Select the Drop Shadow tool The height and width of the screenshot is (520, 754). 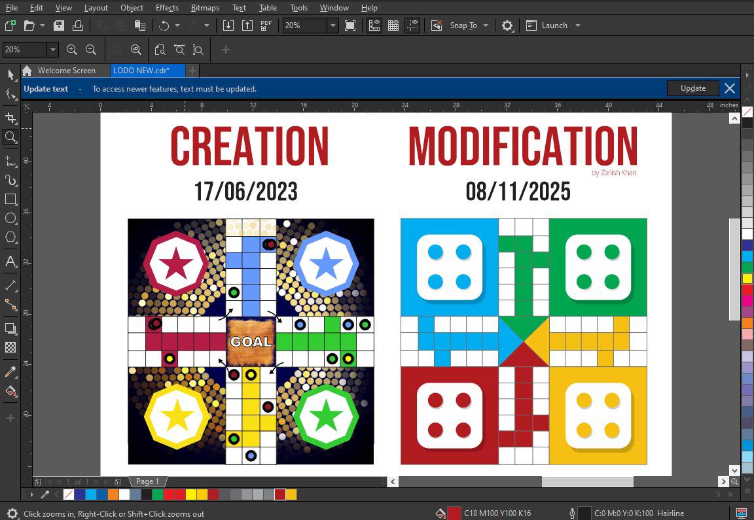(10, 329)
